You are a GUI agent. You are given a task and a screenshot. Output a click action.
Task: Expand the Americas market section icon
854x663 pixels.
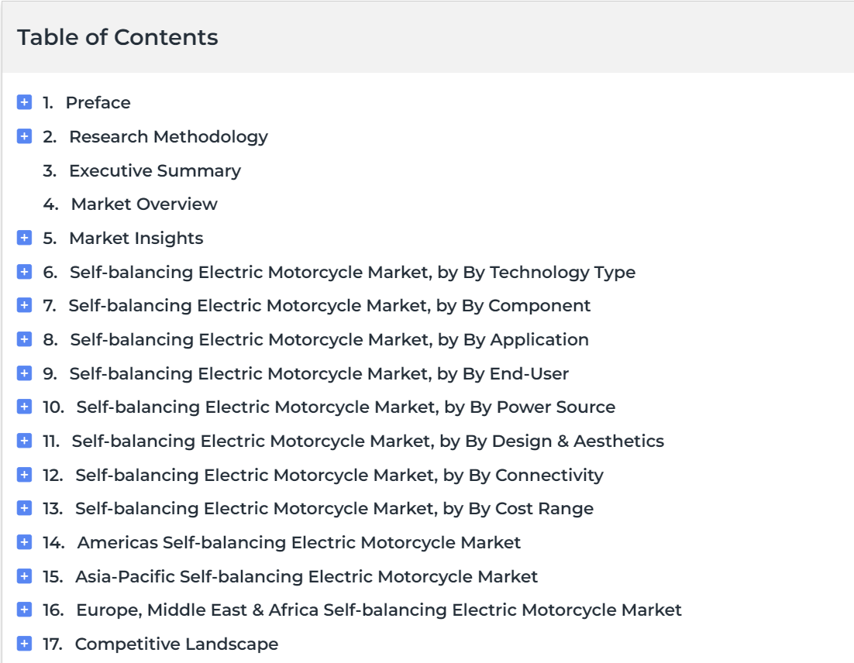25,542
